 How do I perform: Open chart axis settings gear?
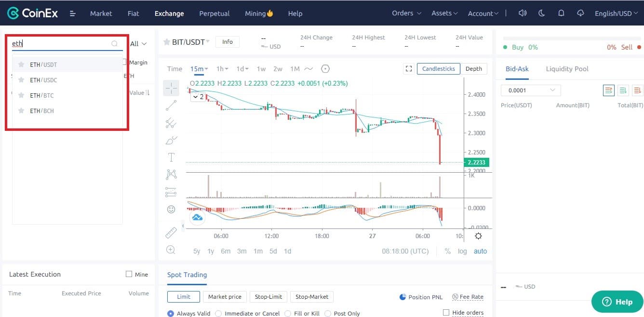[478, 236]
